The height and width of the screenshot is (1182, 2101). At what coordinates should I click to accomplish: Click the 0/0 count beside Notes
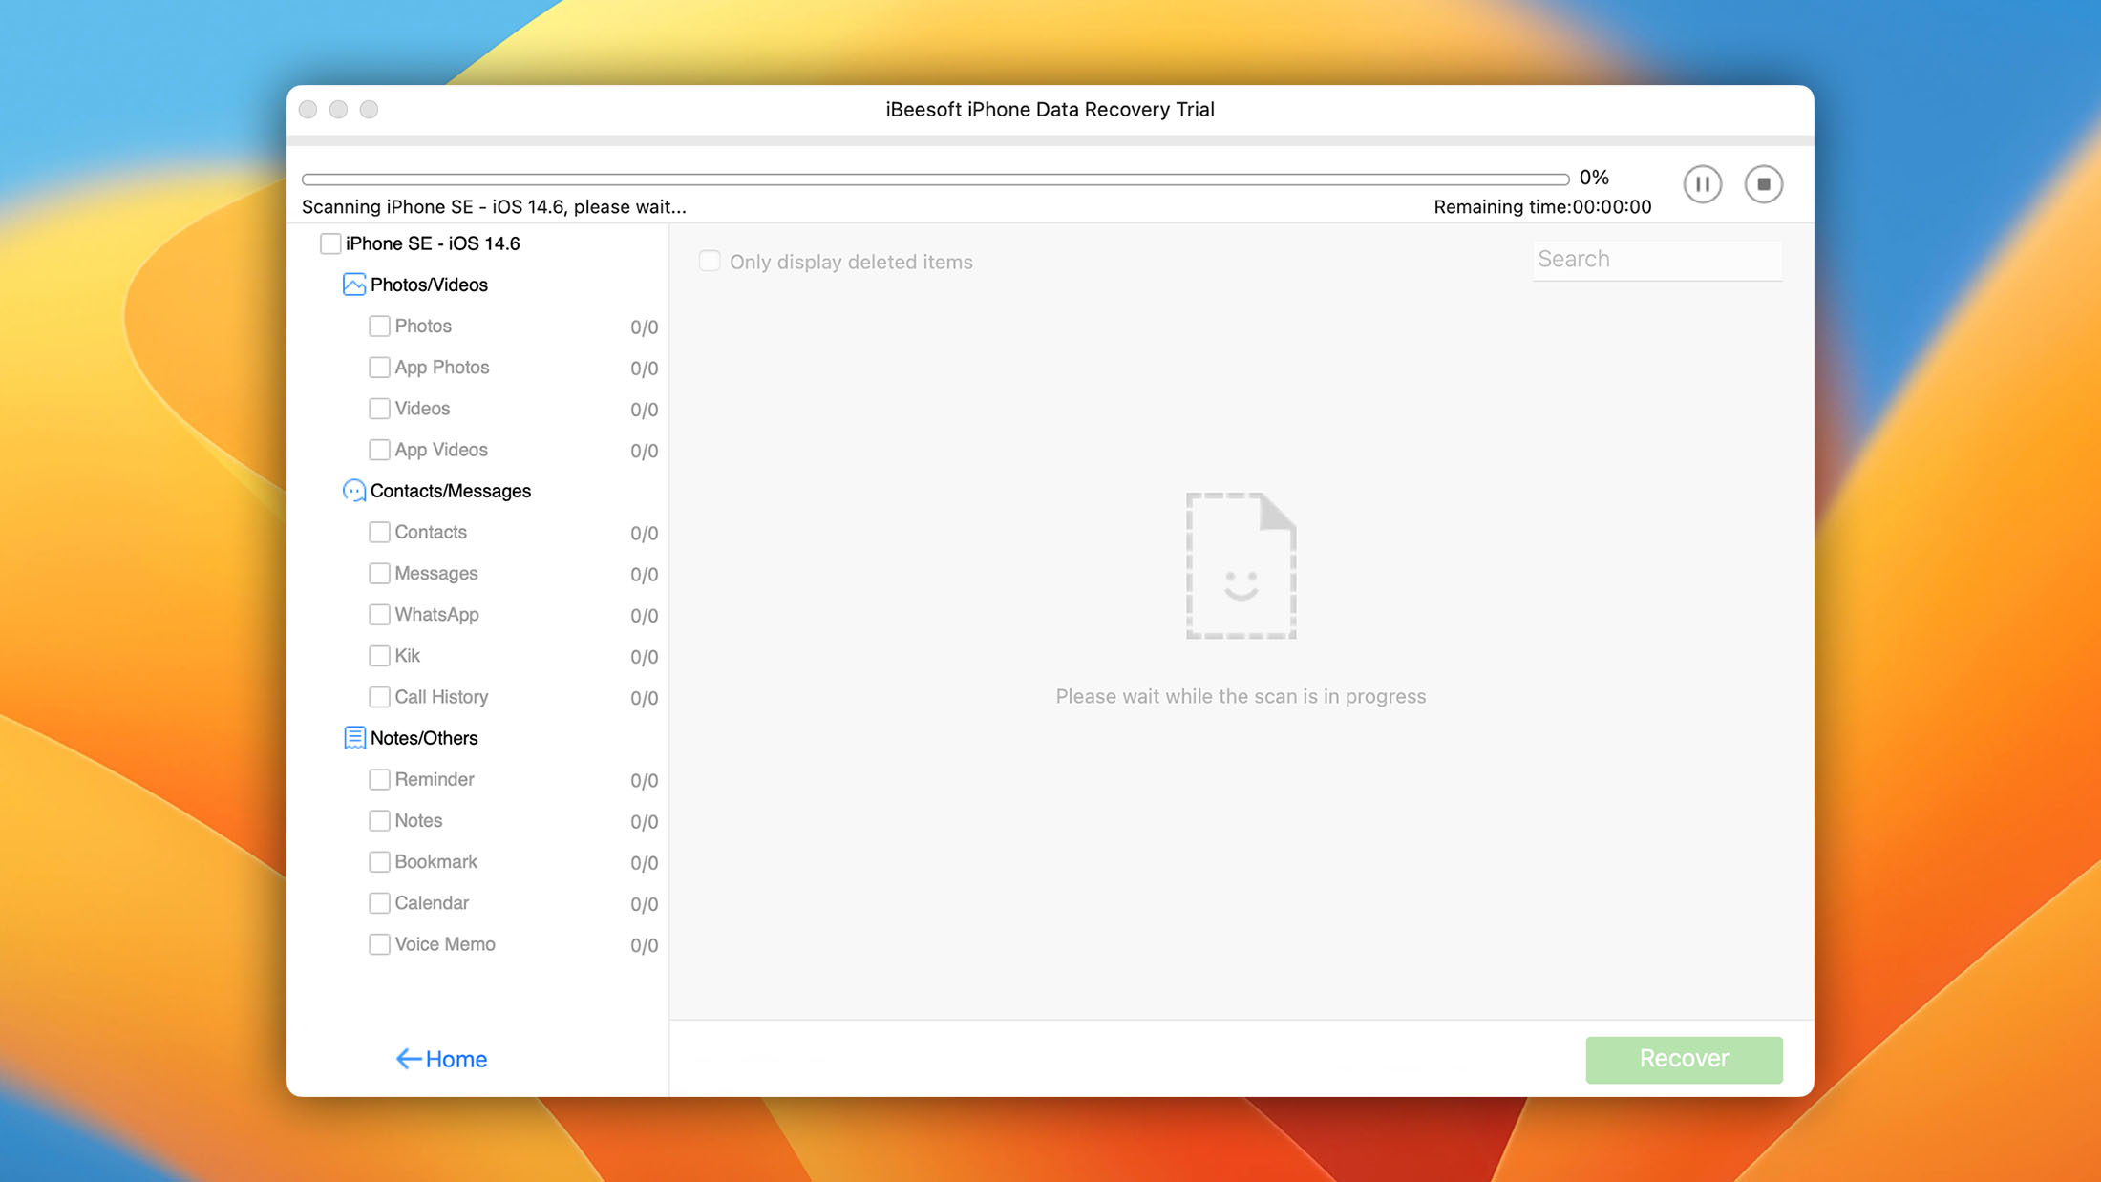[644, 822]
